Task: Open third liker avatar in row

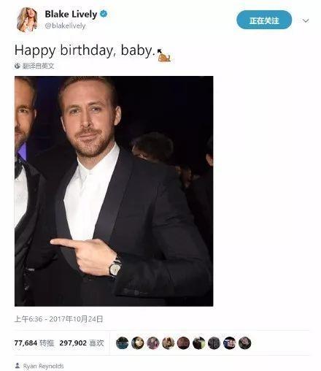Action: pyautogui.click(x=152, y=343)
